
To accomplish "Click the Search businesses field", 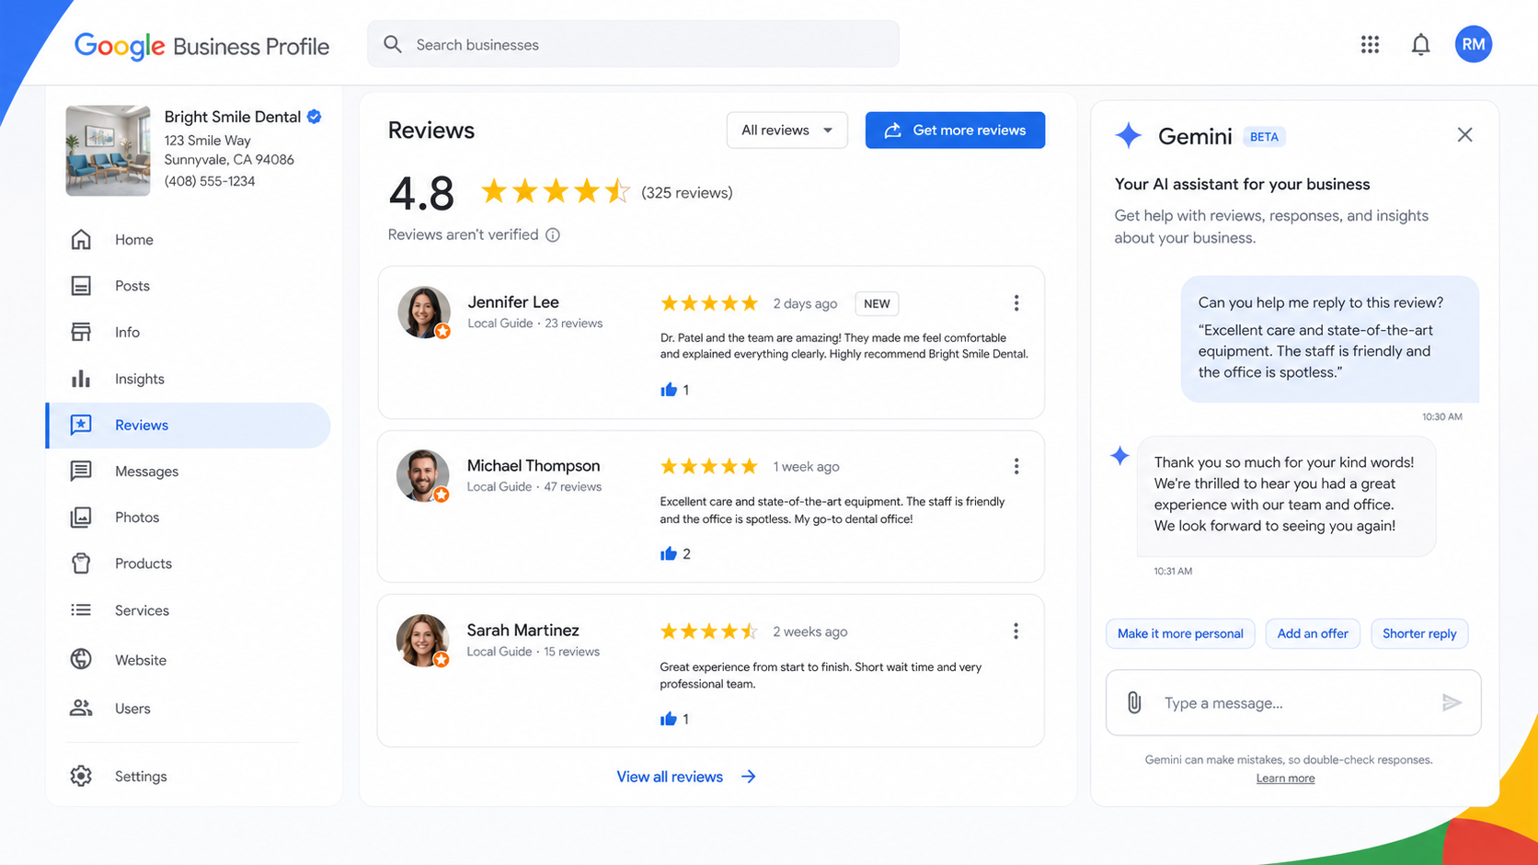I will point(633,44).
